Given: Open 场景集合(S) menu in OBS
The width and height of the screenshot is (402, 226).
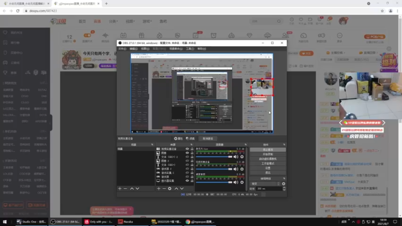Looking at the screenshot, I should click(x=176, y=49).
